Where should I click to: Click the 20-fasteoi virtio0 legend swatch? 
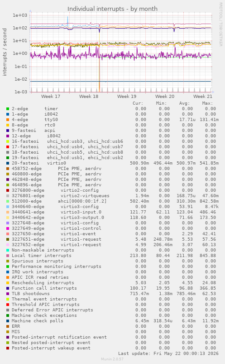(8, 163)
